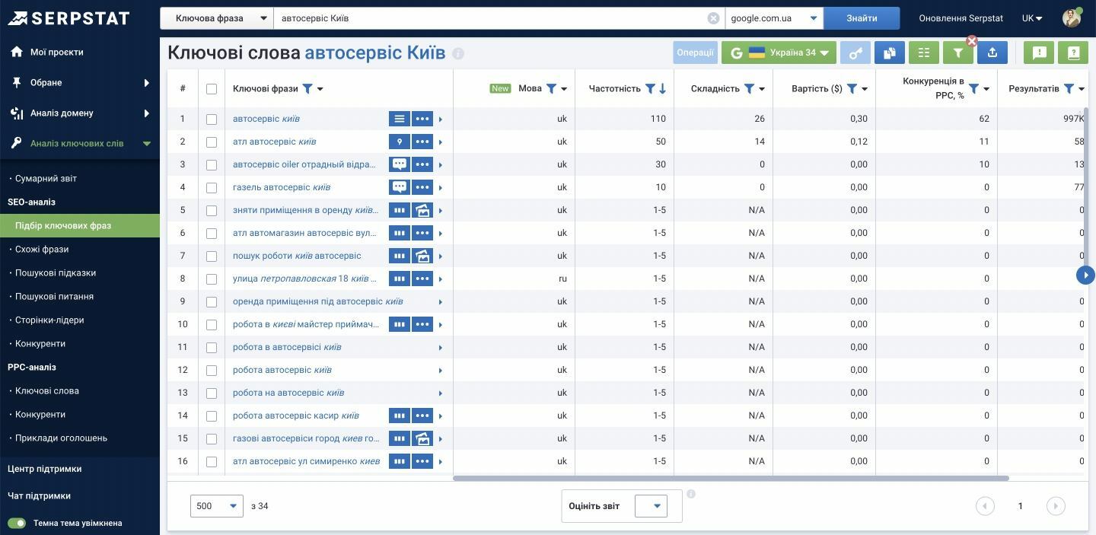Click the Знайти search button
1096x535 pixels.
[x=862, y=17]
